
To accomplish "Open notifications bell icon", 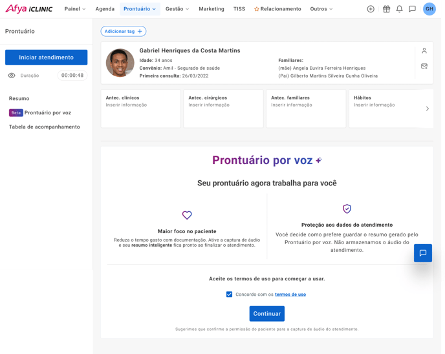I will point(399,9).
